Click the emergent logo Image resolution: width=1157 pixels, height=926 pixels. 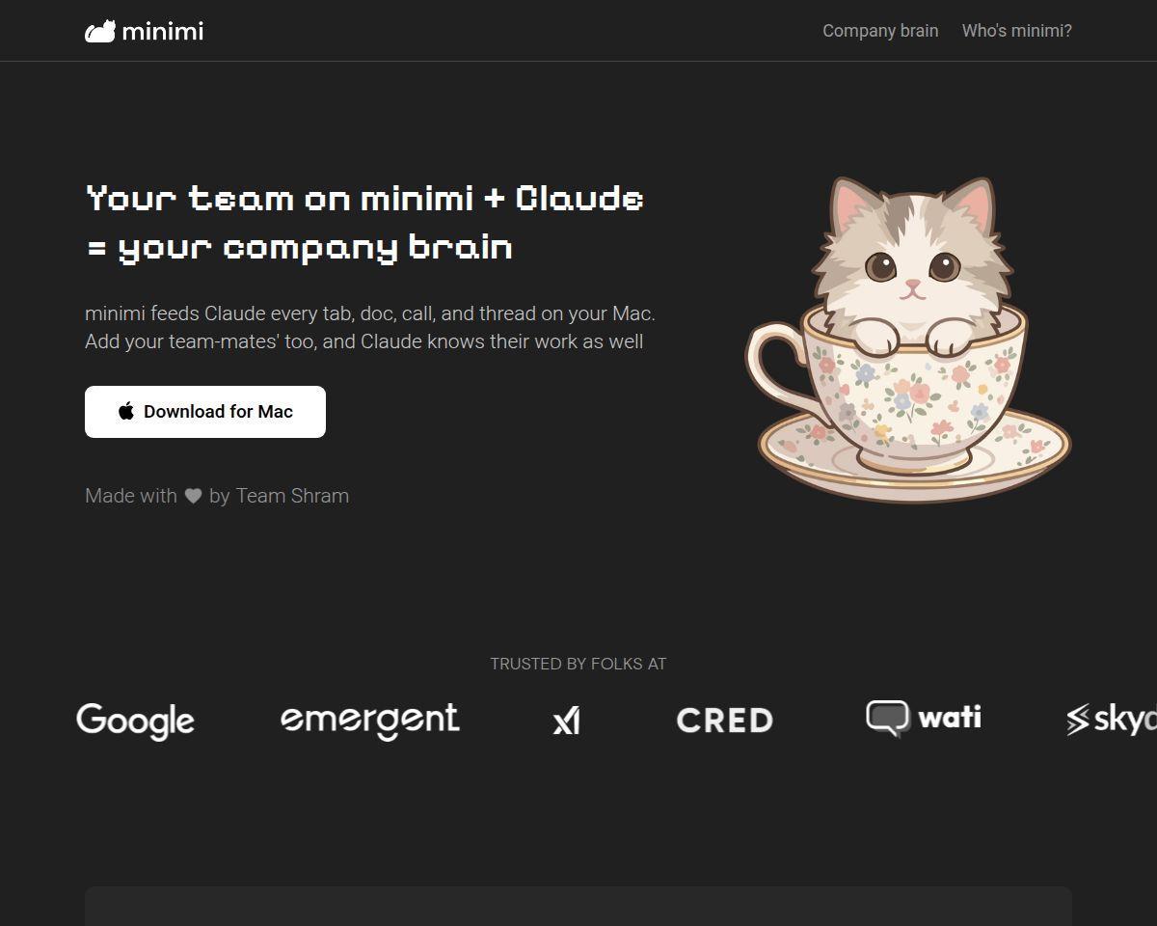coord(369,721)
